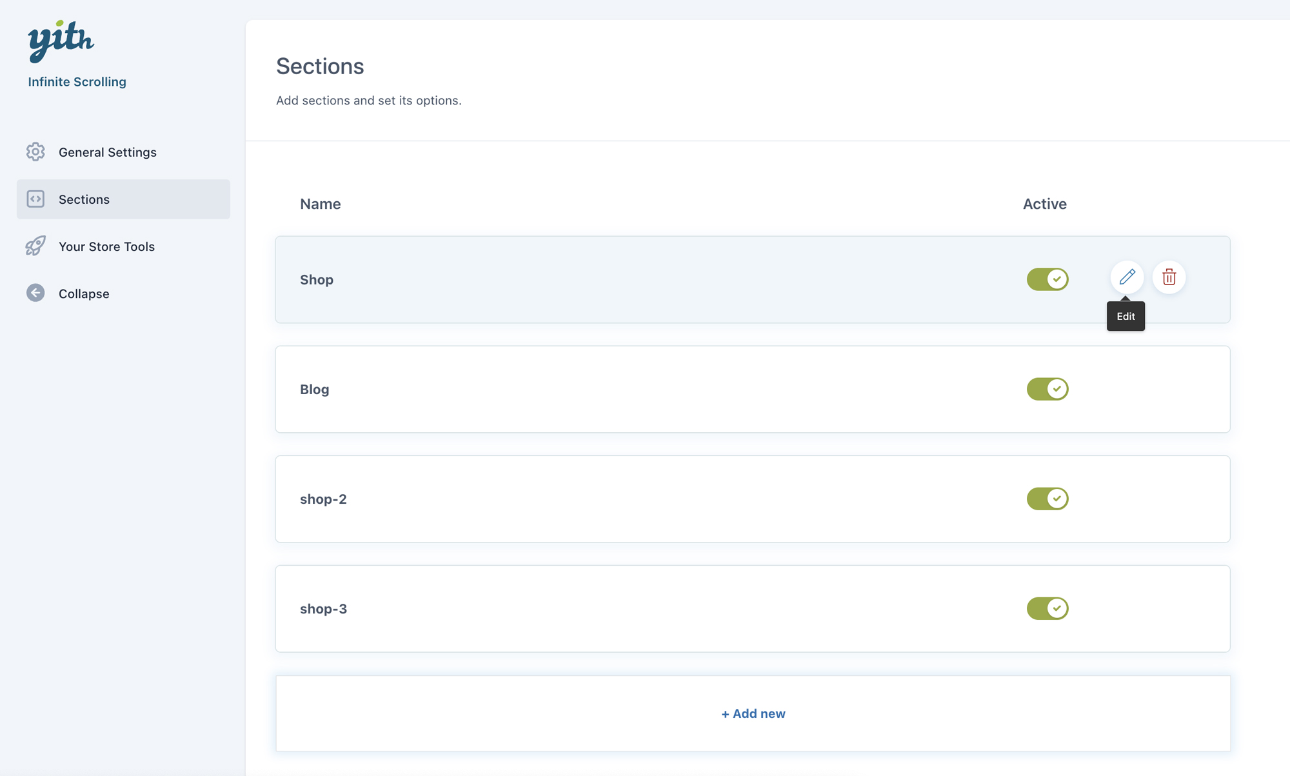This screenshot has width=1290, height=776.
Task: Disable the Shop section toggle
Action: [x=1047, y=279]
